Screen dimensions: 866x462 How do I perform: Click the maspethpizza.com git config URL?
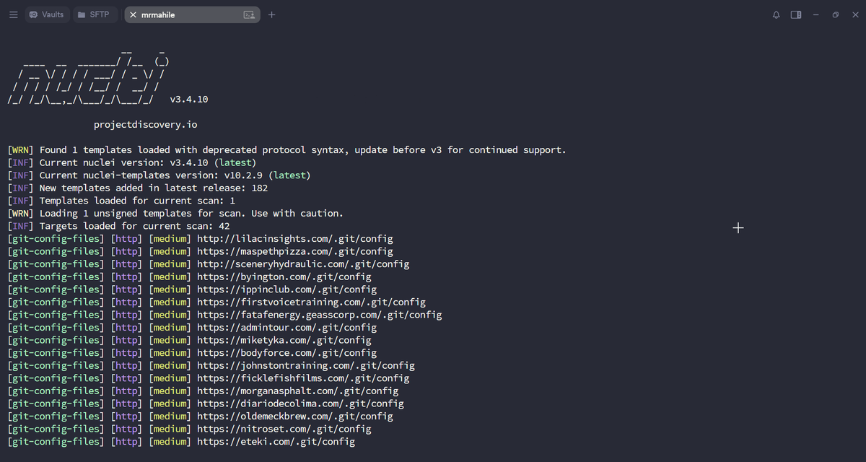click(x=295, y=251)
